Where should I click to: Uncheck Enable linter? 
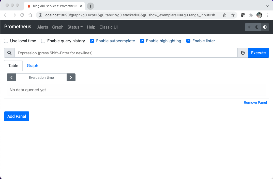pyautogui.click(x=188, y=41)
